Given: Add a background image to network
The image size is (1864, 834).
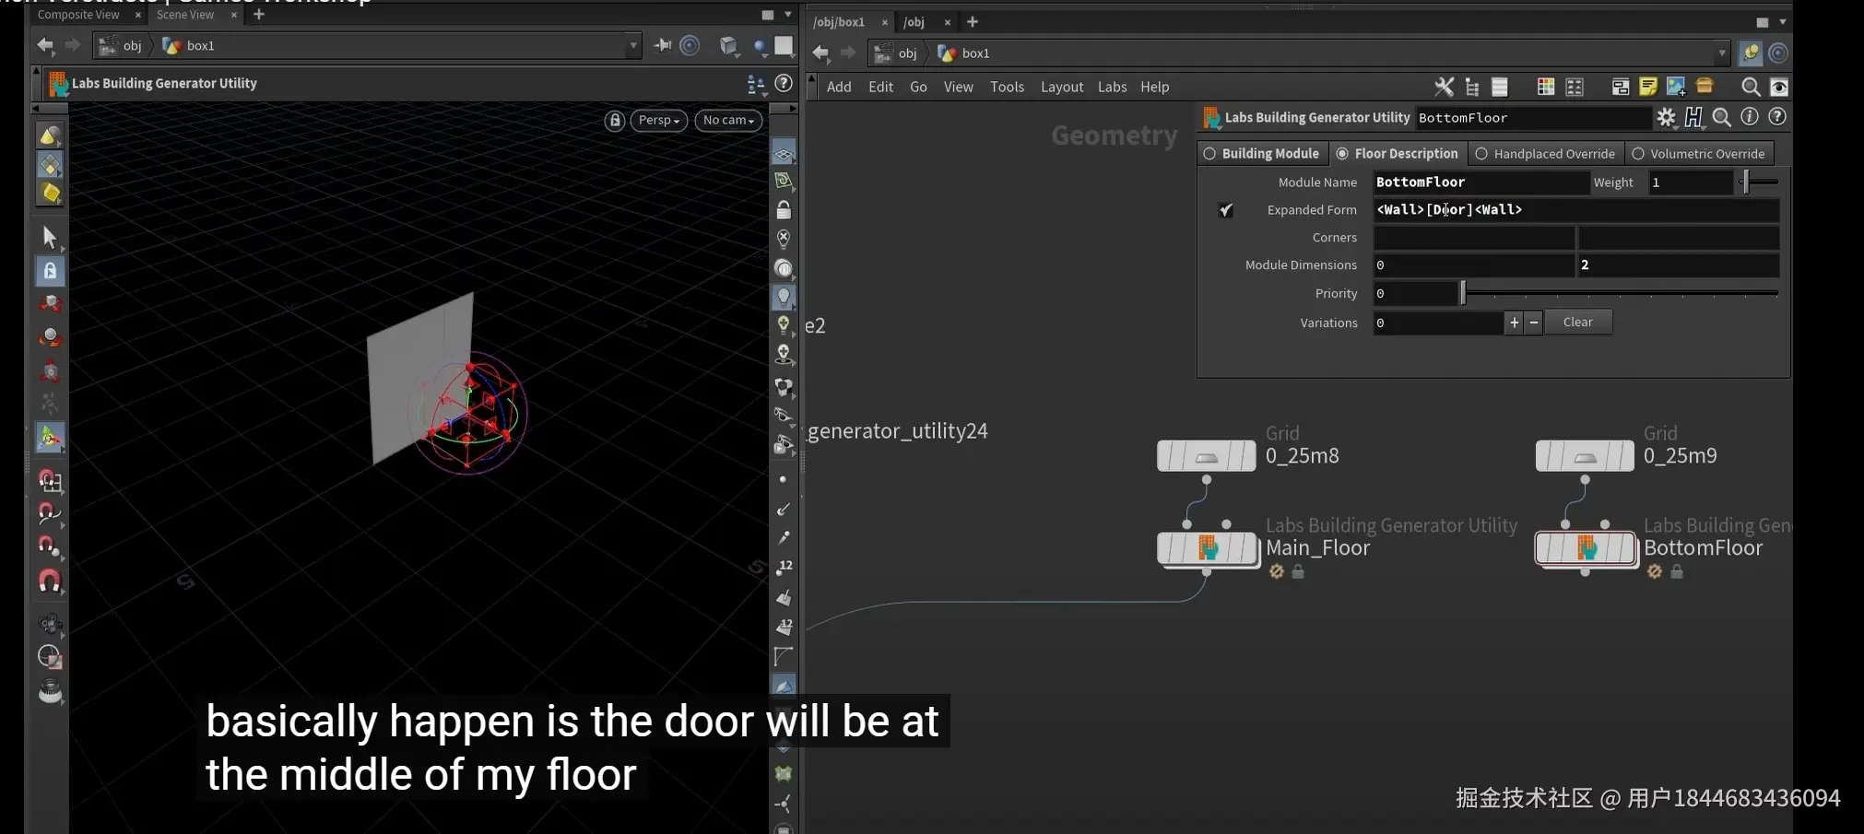Looking at the screenshot, I should (x=1676, y=87).
